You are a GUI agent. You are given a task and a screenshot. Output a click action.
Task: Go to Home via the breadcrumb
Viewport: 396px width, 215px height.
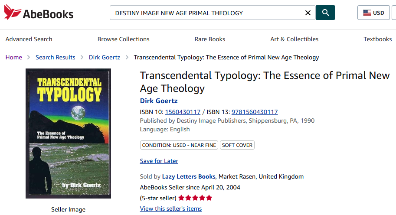click(14, 57)
